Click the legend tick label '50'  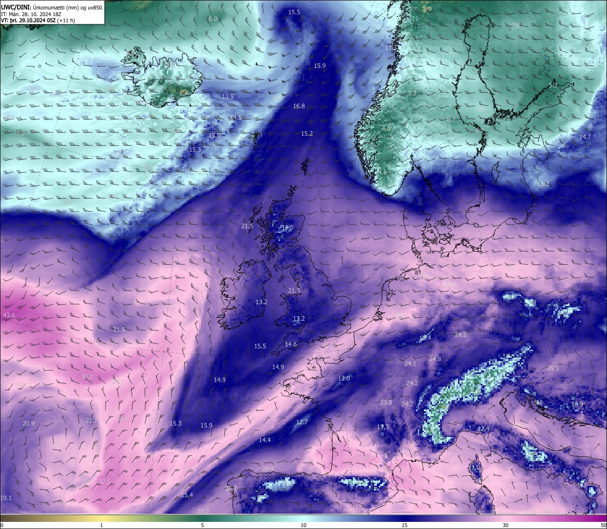(x=603, y=525)
